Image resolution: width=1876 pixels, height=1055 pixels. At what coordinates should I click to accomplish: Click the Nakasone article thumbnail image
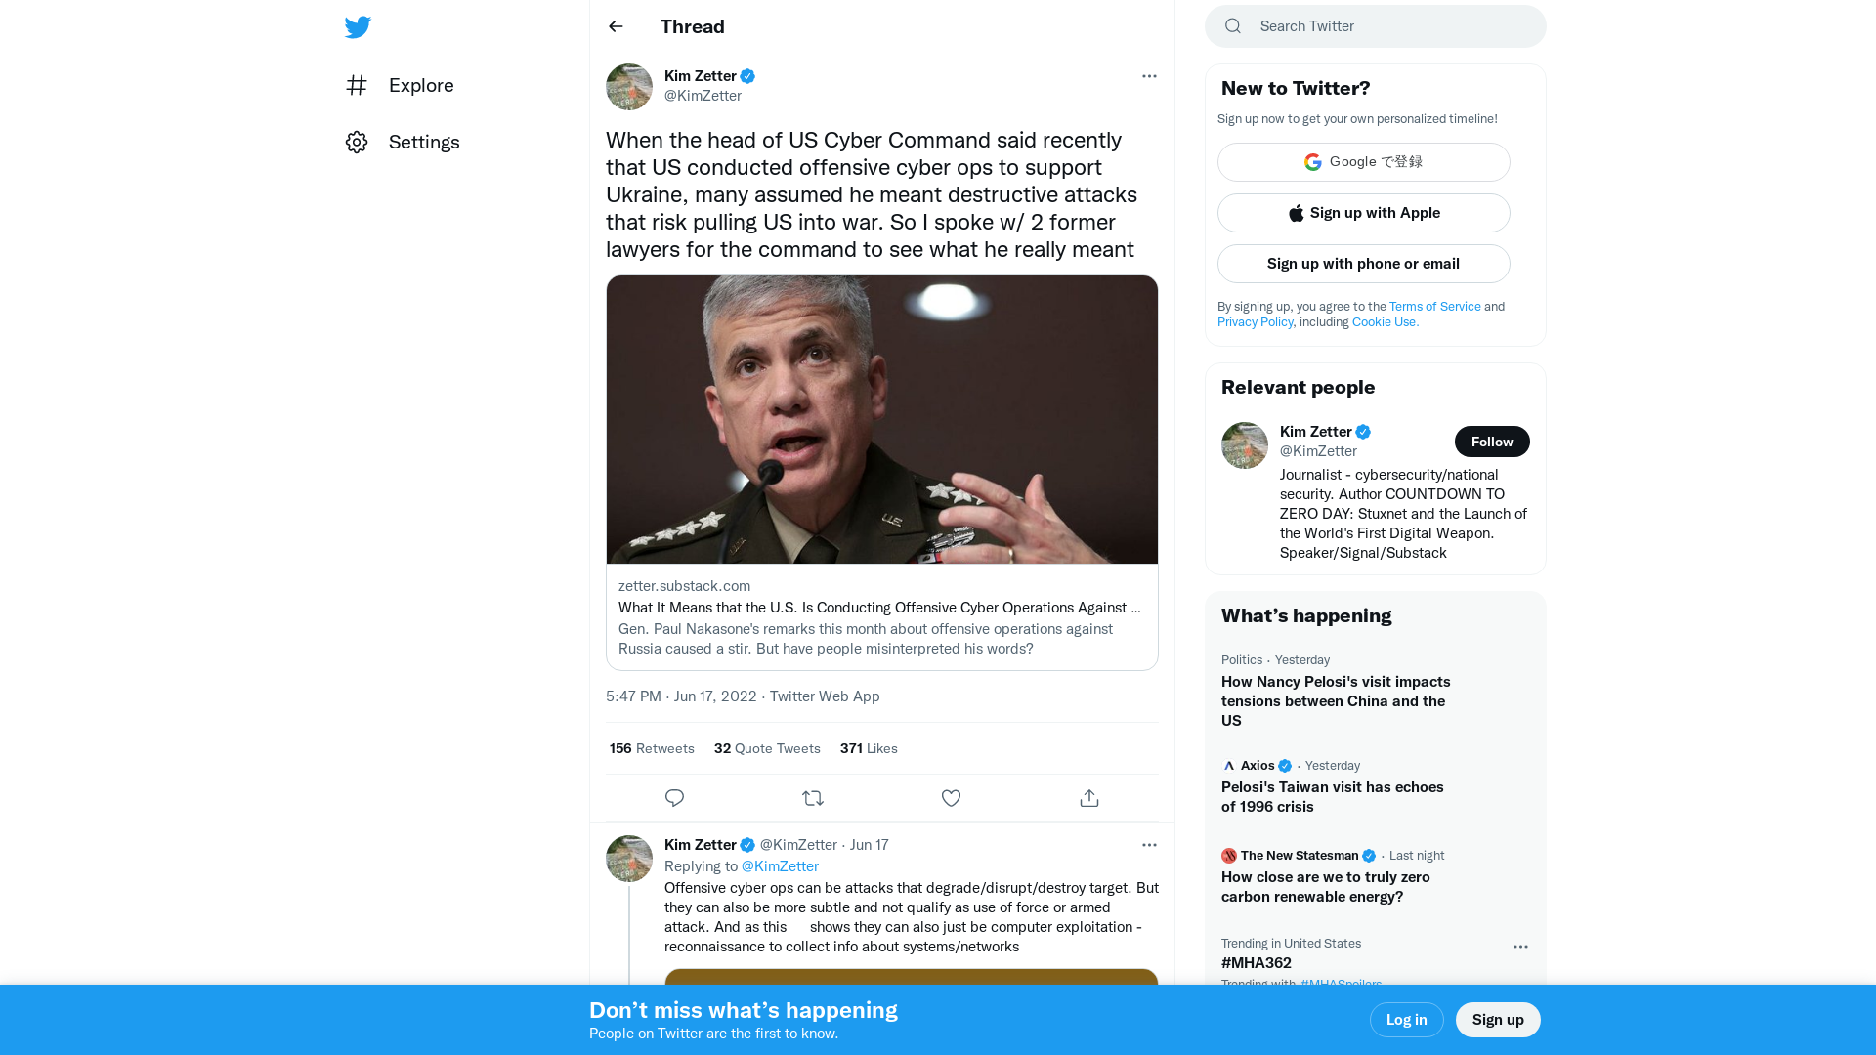[880, 419]
